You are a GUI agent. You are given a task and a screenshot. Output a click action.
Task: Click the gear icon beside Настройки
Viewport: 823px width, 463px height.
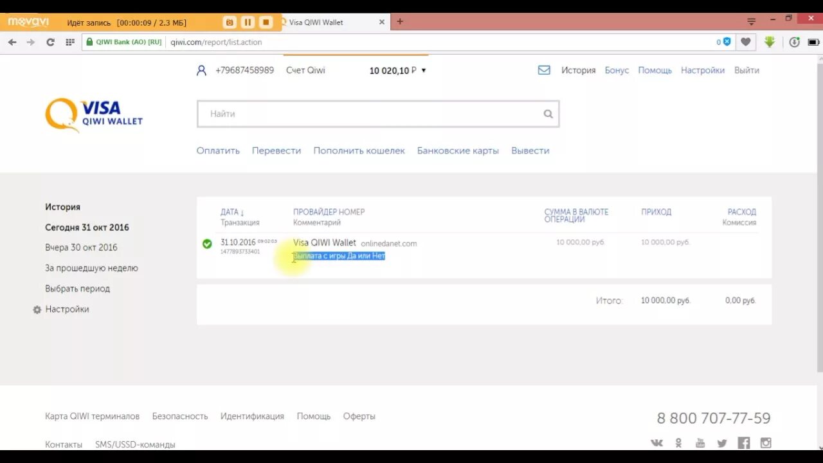(x=37, y=309)
